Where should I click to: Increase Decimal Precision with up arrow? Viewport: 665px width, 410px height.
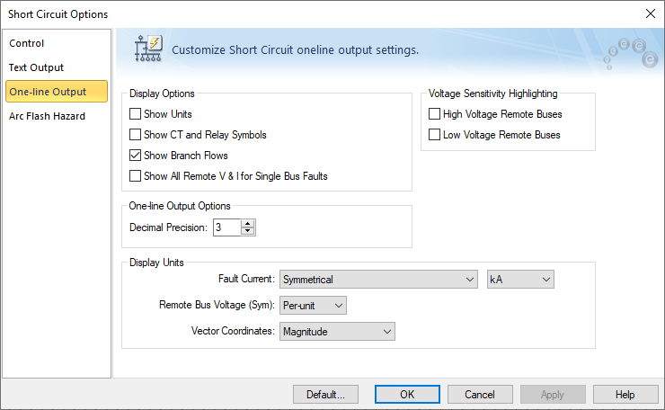pyautogui.click(x=248, y=223)
